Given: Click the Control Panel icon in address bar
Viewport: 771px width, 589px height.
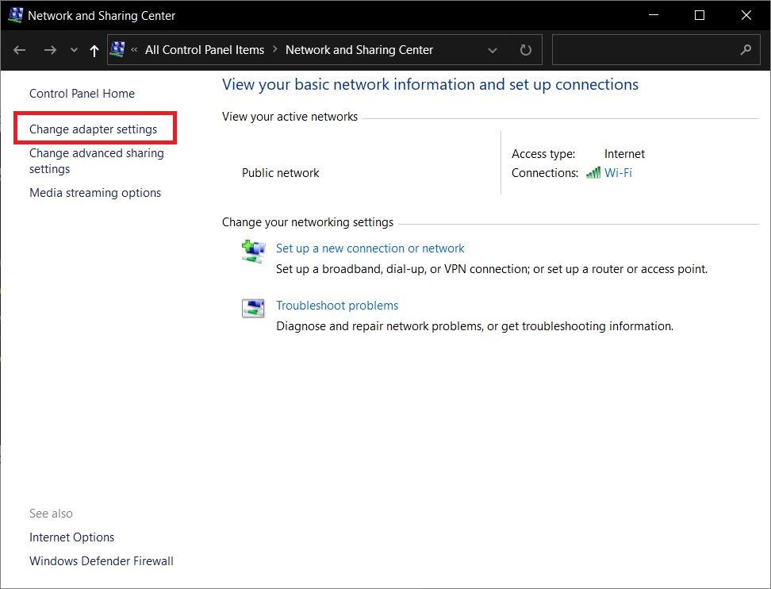Looking at the screenshot, I should (117, 49).
